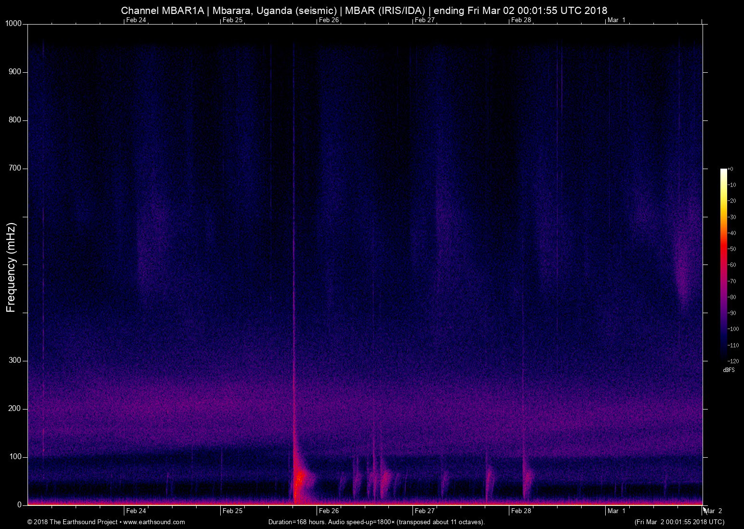Pick the '-120' label on the color scale
This screenshot has height=529, width=744.
[x=732, y=361]
